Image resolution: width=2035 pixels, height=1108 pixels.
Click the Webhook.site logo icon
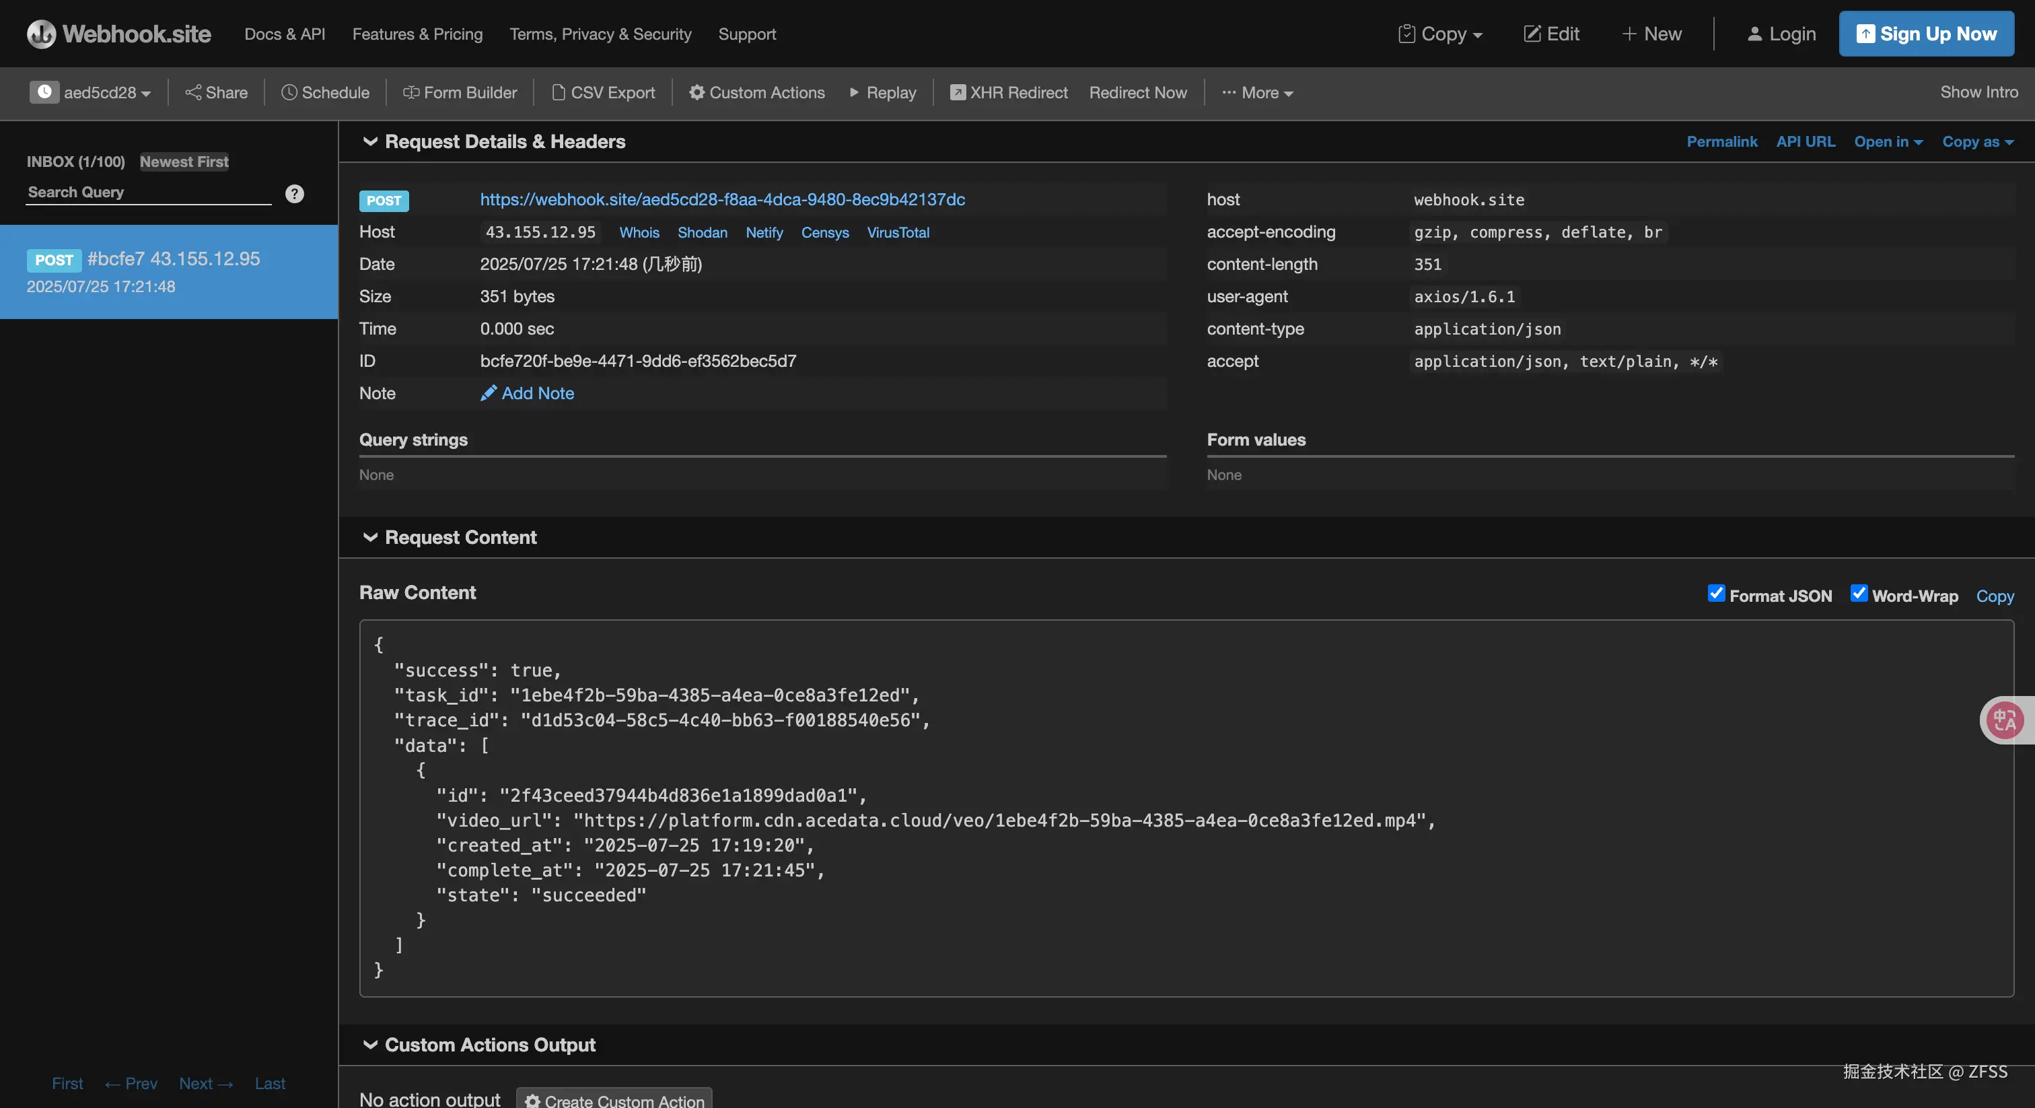[41, 34]
